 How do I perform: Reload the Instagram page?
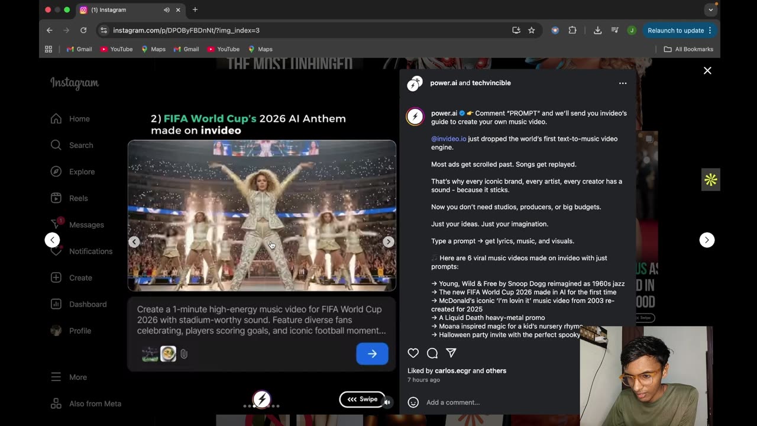click(83, 30)
